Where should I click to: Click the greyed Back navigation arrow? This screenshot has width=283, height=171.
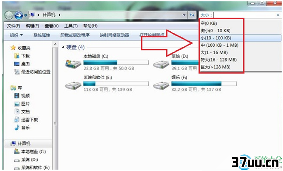click(x=9, y=15)
